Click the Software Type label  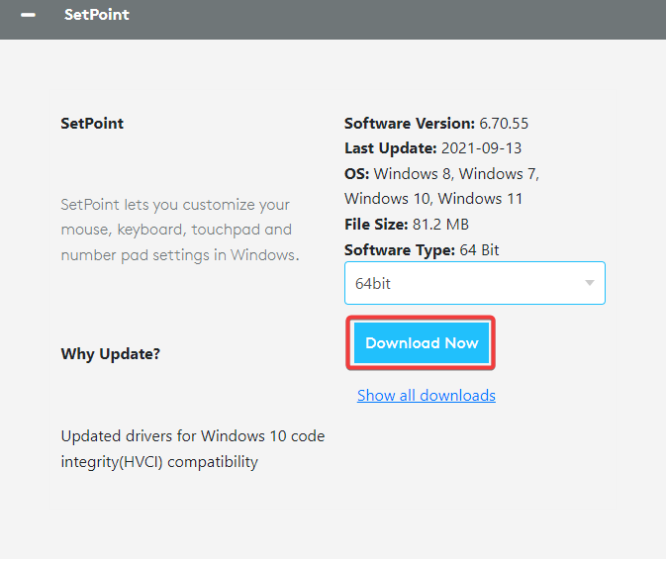tap(399, 250)
